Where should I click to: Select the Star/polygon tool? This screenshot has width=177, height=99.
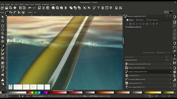pyautogui.click(x=2, y=34)
